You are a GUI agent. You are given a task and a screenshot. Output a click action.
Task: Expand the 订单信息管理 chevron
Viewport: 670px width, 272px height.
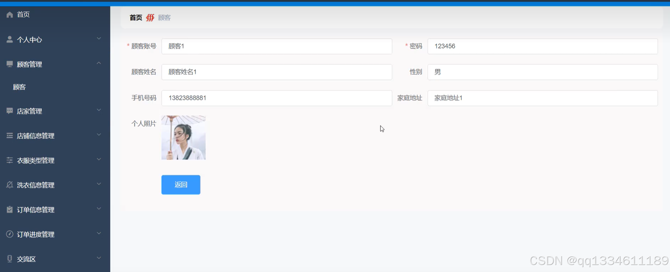(x=99, y=208)
